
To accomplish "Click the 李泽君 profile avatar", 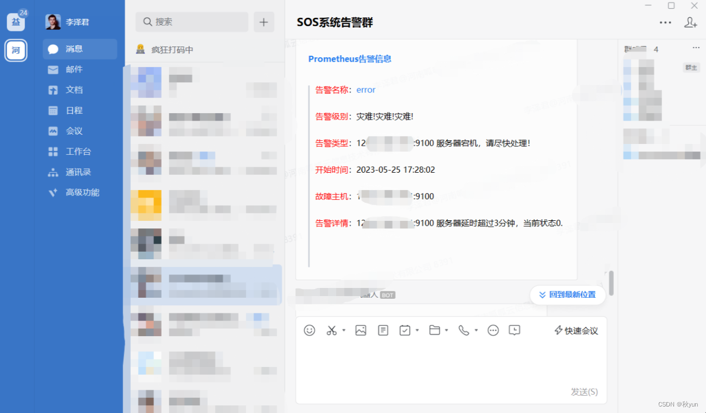I will point(53,22).
